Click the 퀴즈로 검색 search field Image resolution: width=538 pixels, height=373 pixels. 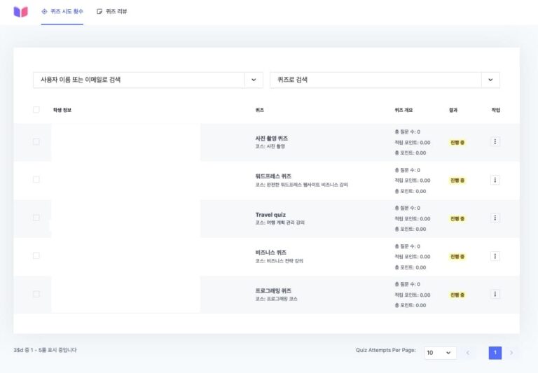coord(375,80)
